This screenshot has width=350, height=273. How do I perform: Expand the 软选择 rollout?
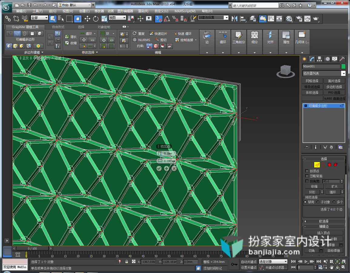click(323, 221)
